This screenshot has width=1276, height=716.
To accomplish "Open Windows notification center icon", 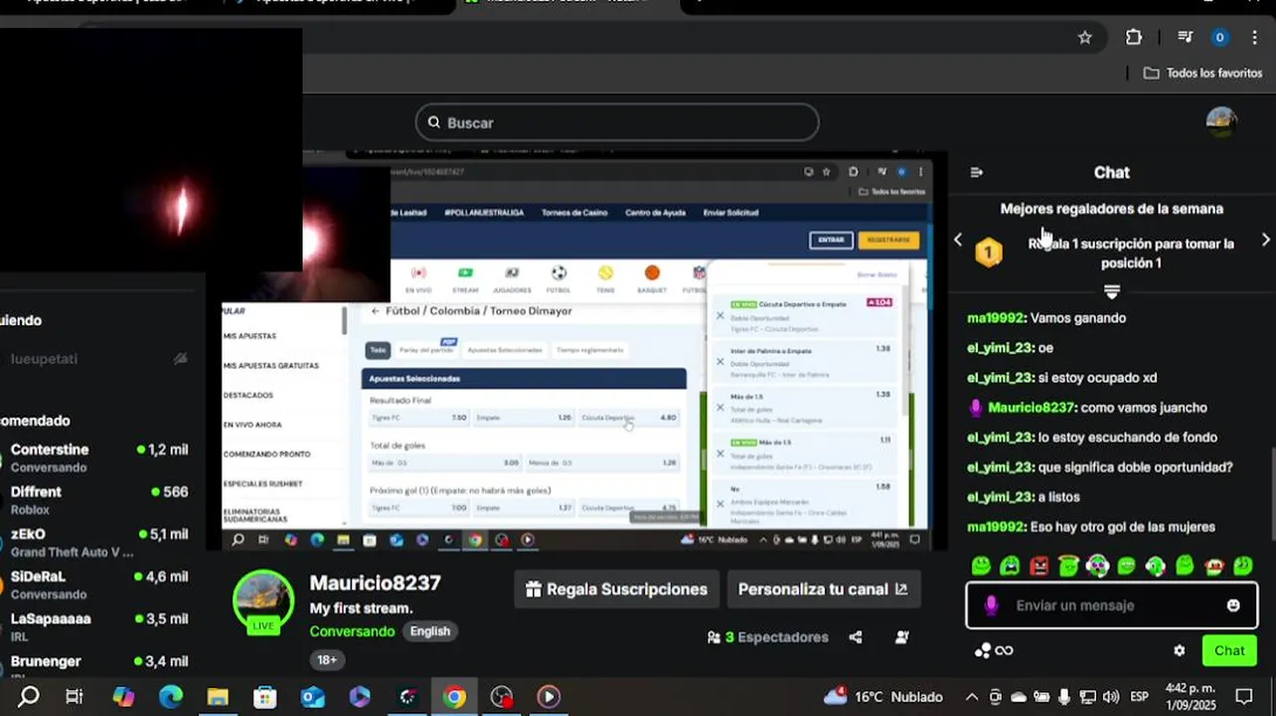I will coord(1244,697).
